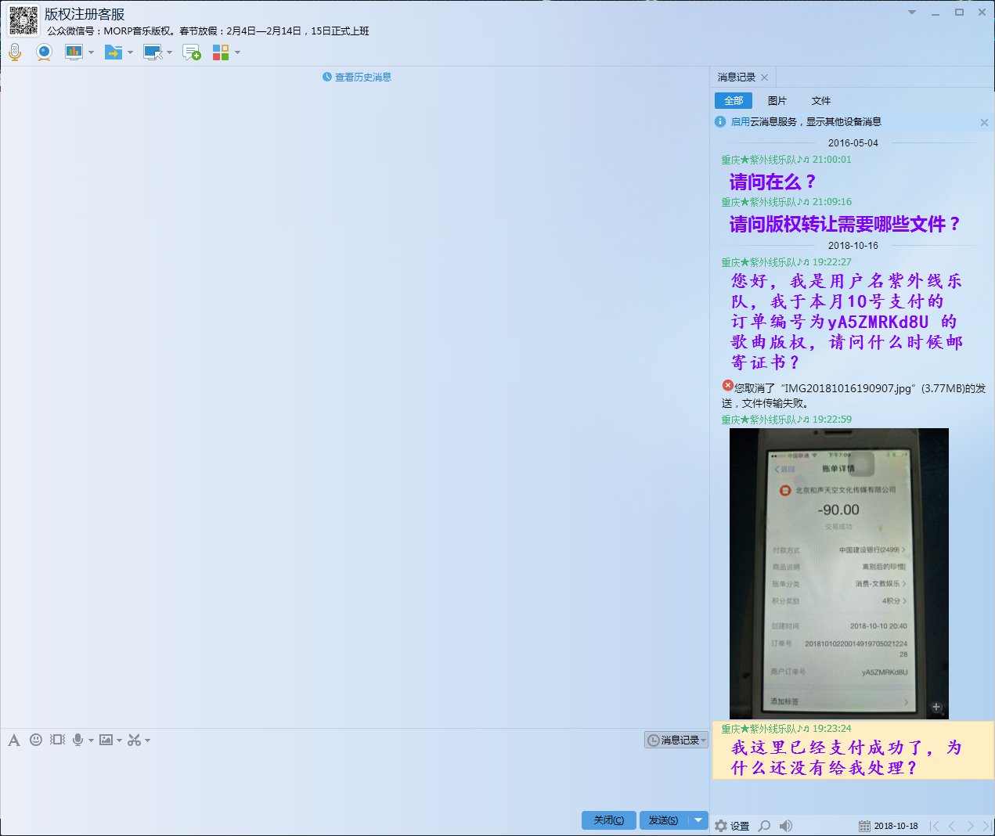Send a file via the folder icon
Viewport: 995px width, 836px height.
114,52
